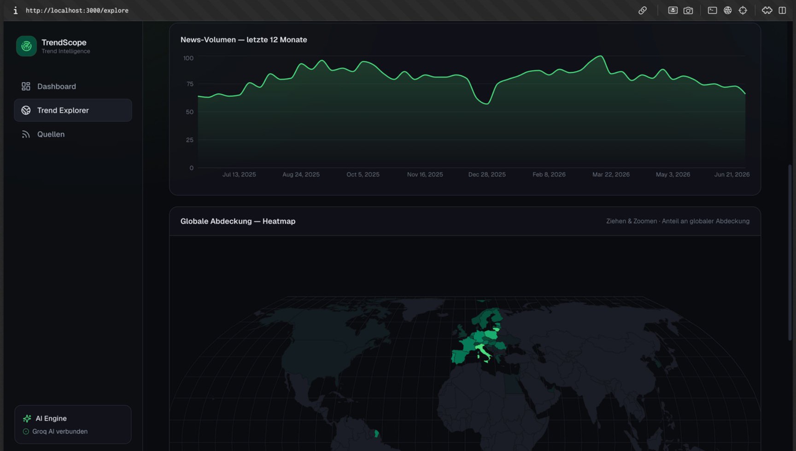
Task: Click the localhost:3000/explore address field
Action: pos(77,10)
